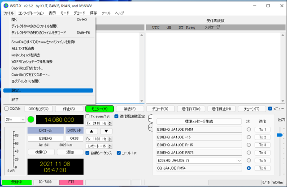Viewport: 287px width, 187px height.
Task: Select the next radio for Tx 6
Action: (x=248, y=168)
